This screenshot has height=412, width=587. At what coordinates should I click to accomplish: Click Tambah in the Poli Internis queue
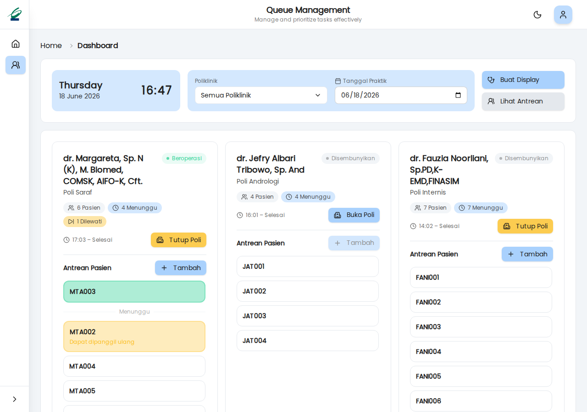point(527,254)
